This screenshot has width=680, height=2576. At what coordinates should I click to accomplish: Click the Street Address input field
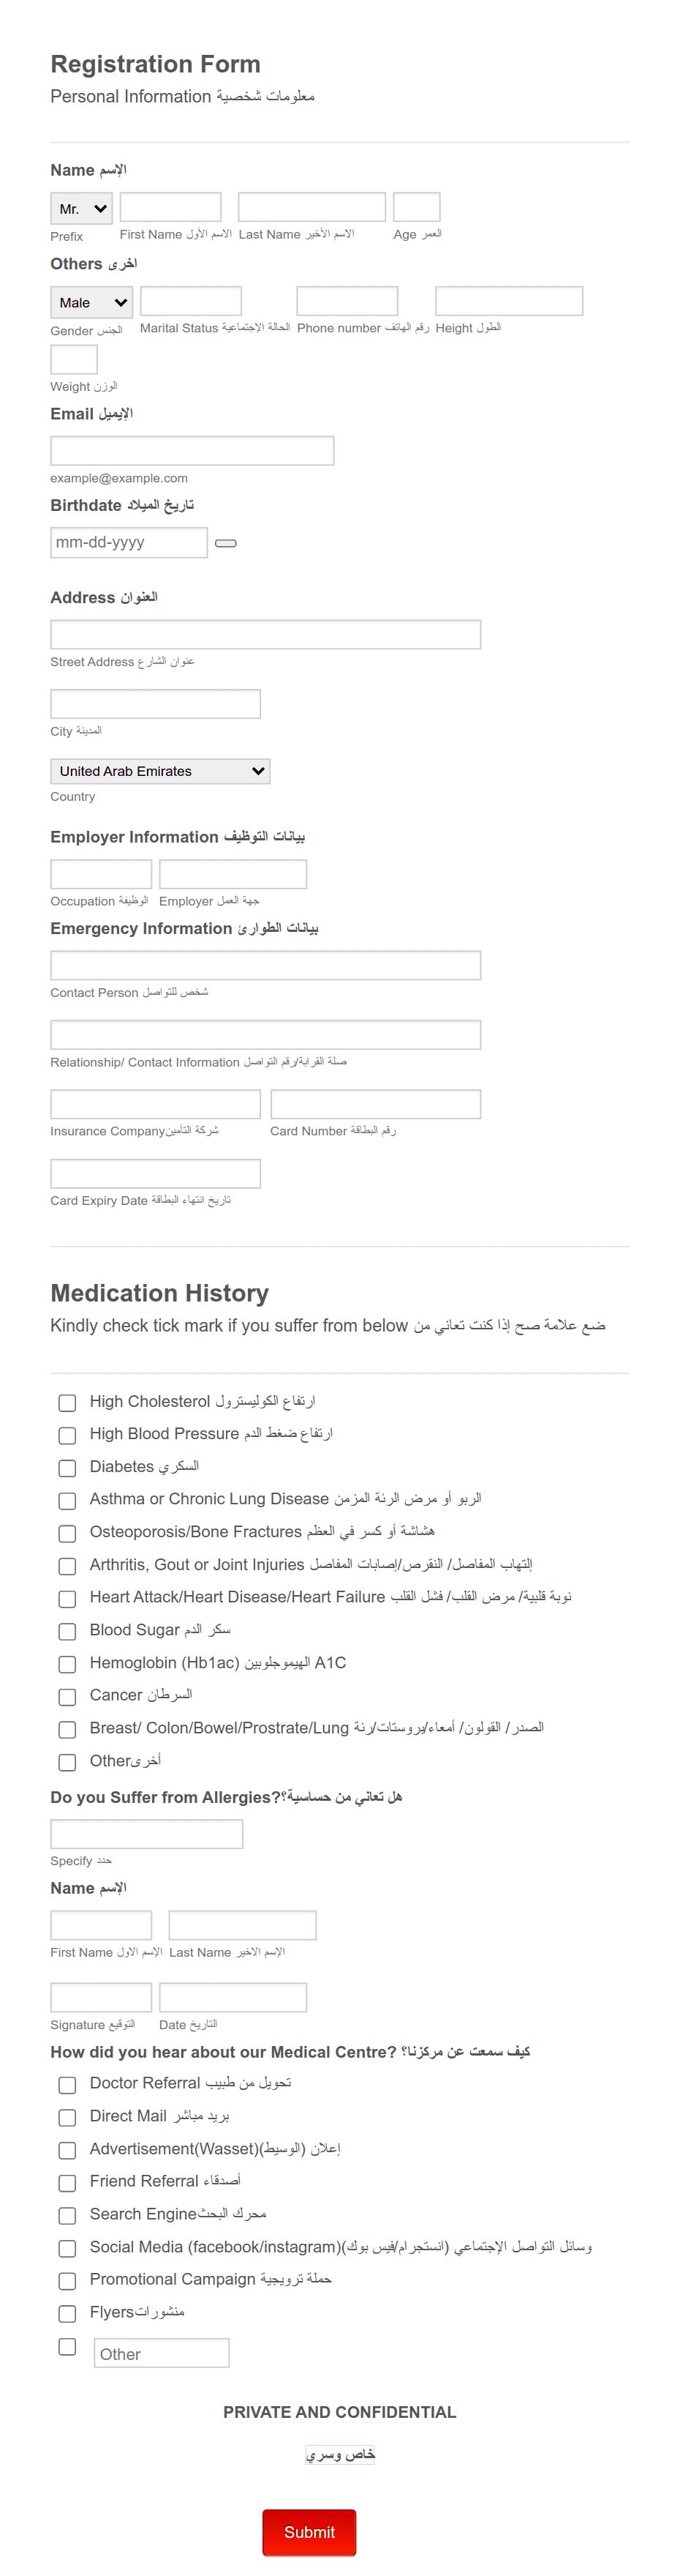coord(265,633)
